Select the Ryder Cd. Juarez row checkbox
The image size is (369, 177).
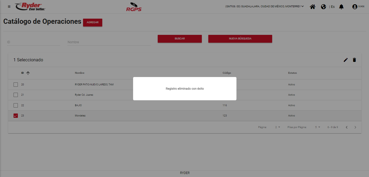(x=16, y=95)
